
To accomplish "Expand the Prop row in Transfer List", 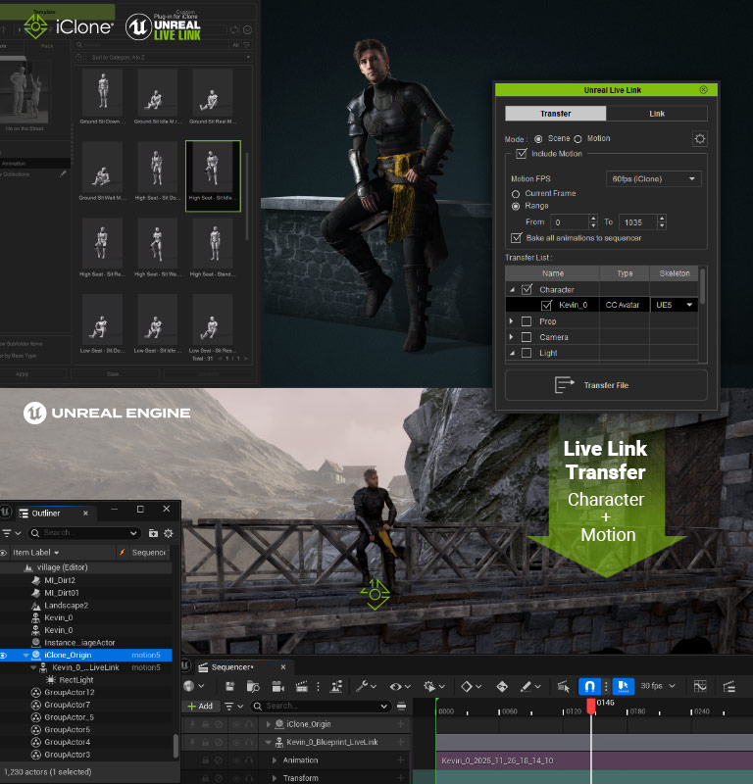I will [511, 321].
